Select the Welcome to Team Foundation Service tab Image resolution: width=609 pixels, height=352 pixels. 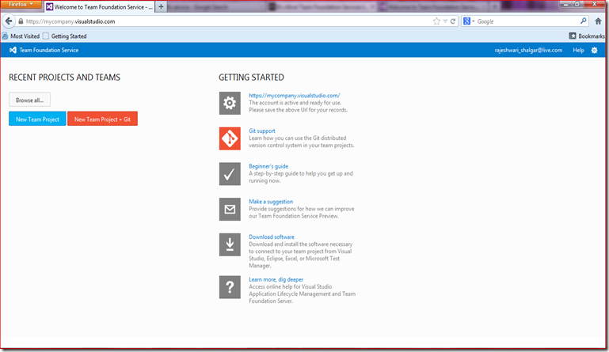pos(100,7)
